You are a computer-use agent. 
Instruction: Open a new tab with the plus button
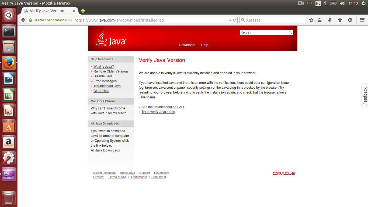tap(83, 11)
